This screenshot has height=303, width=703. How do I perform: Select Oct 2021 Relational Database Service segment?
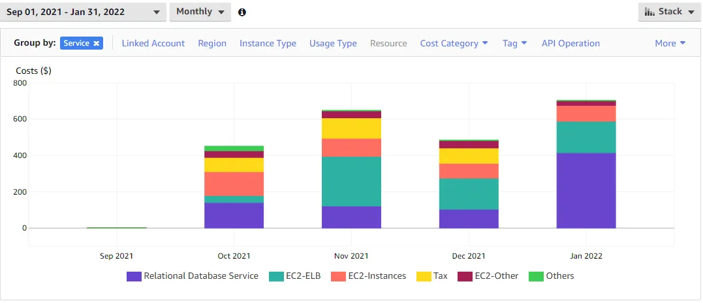point(234,215)
